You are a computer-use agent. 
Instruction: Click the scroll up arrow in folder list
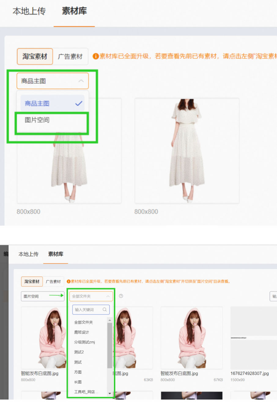point(109,320)
